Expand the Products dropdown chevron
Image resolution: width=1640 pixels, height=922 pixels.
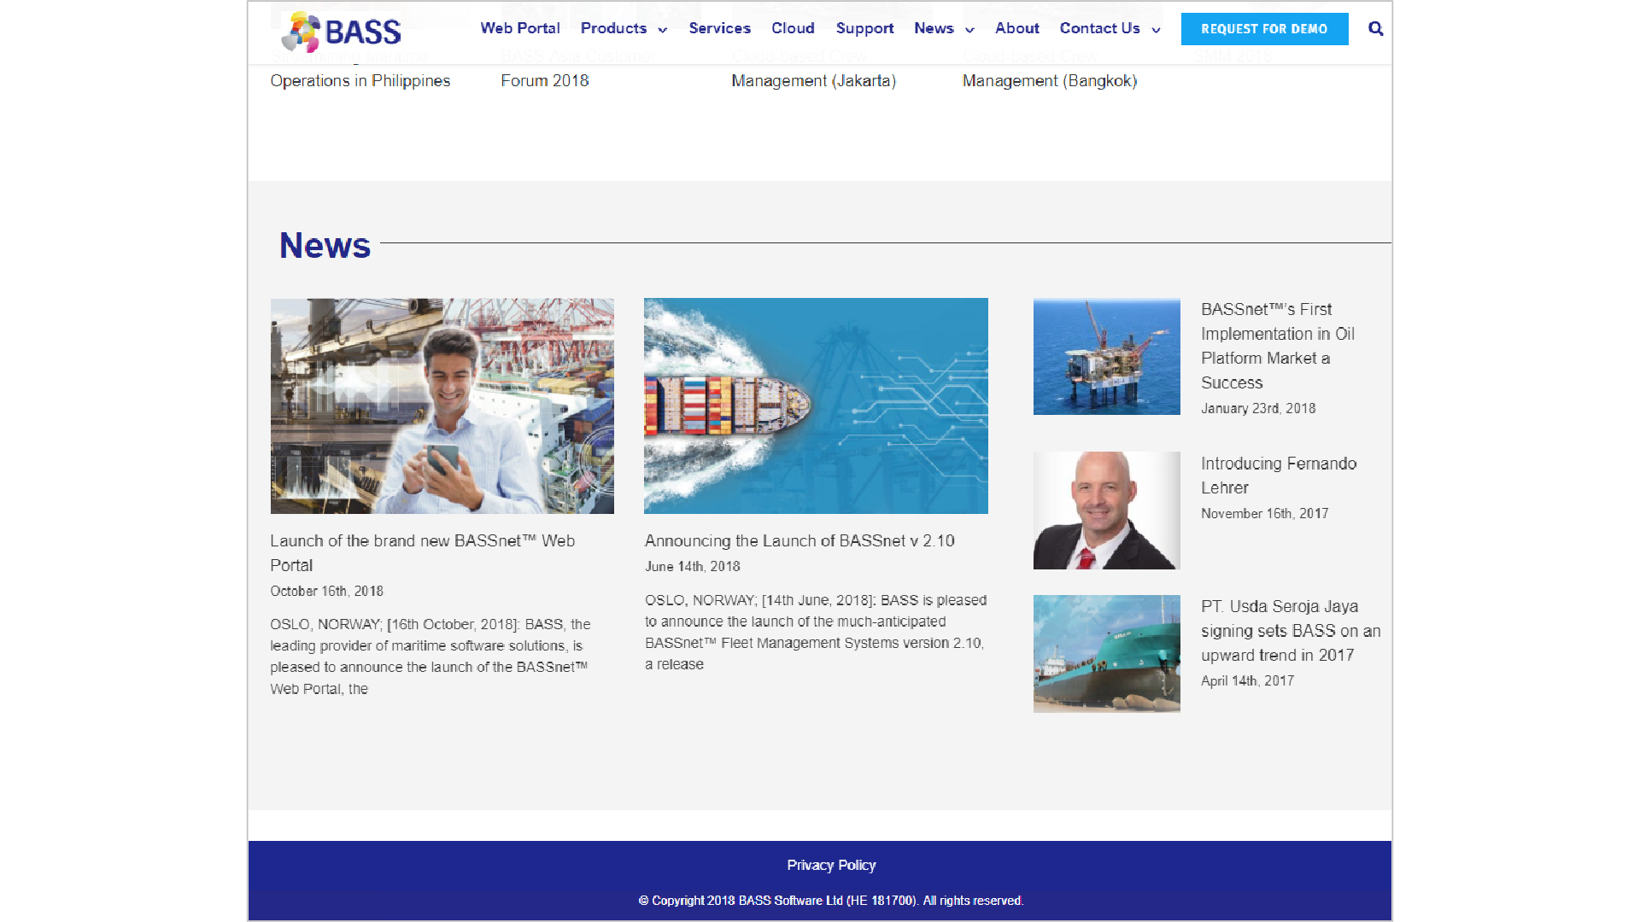[662, 30]
